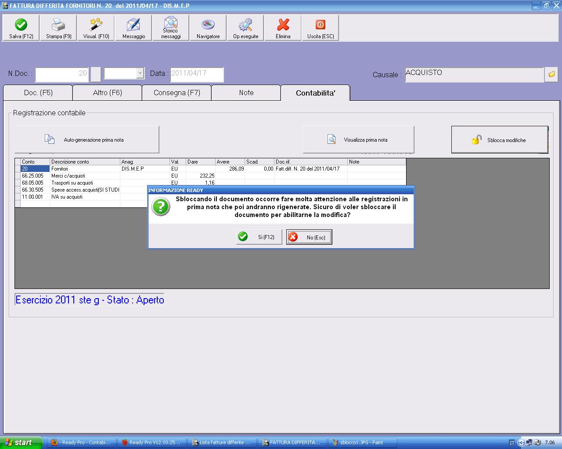This screenshot has height=449, width=562.
Task: Click the Conto column header
Action: (35, 162)
